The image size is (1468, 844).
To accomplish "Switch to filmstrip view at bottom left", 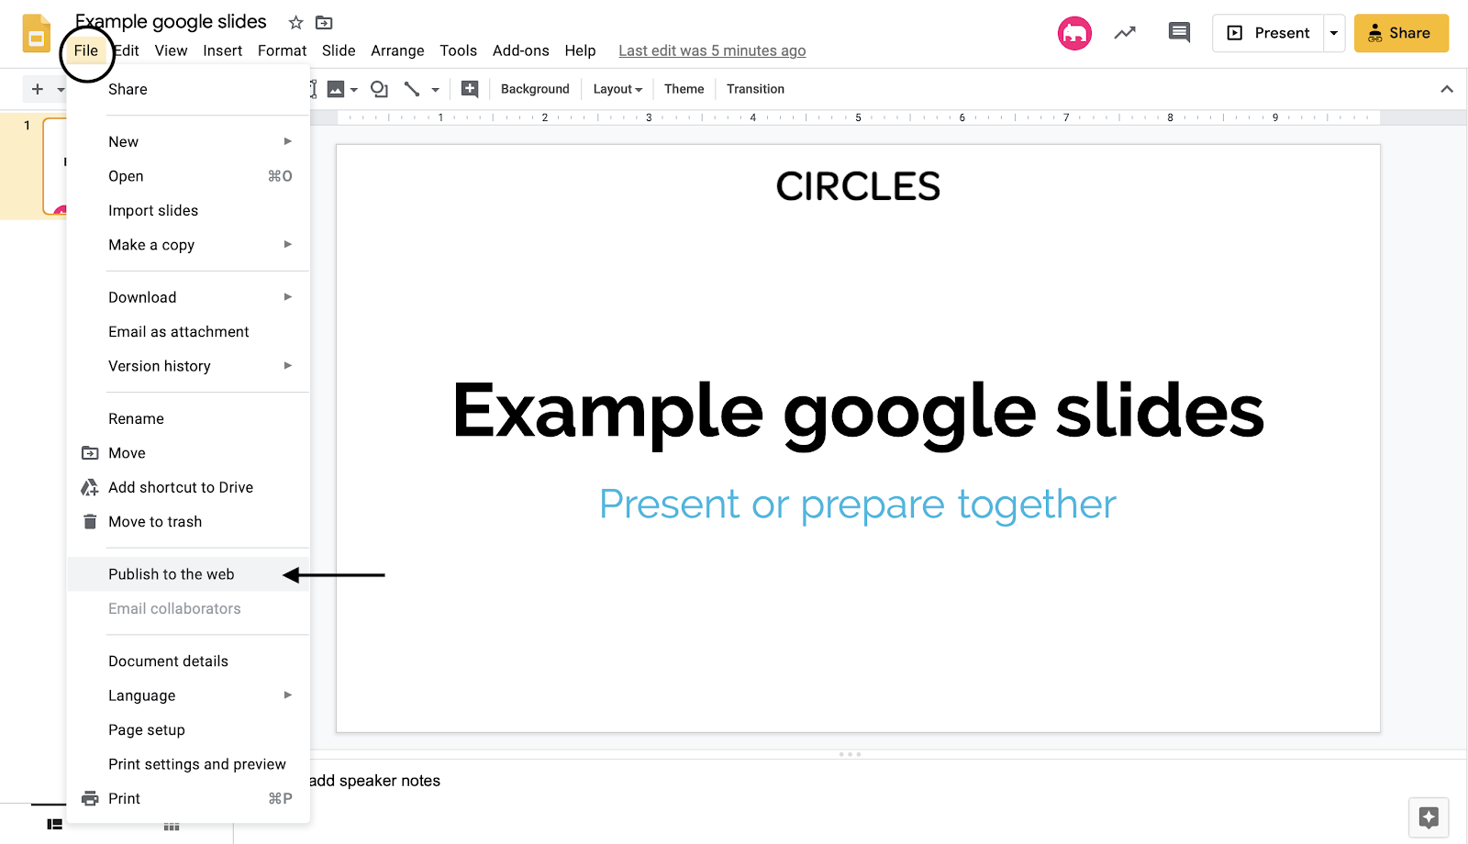I will click(55, 825).
